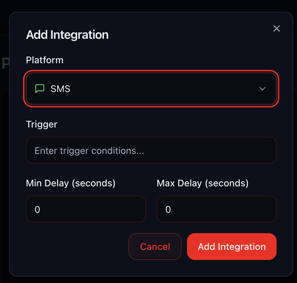Screen dimensions: 297x283
Task: Click the Add Integration dialog title
Action: pos(67,34)
